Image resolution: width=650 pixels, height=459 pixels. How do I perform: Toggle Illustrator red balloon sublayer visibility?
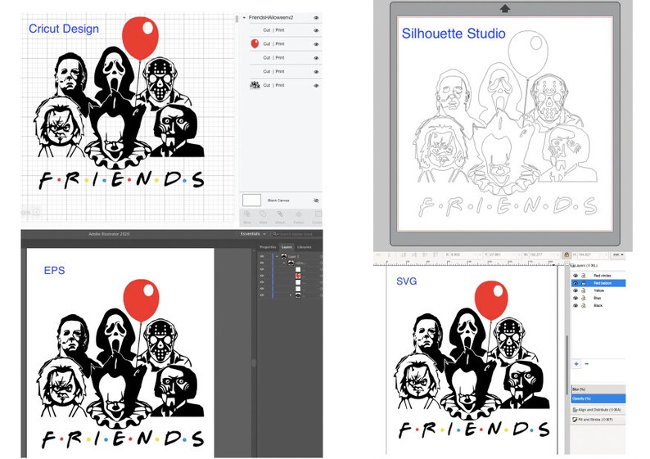pos(262,276)
